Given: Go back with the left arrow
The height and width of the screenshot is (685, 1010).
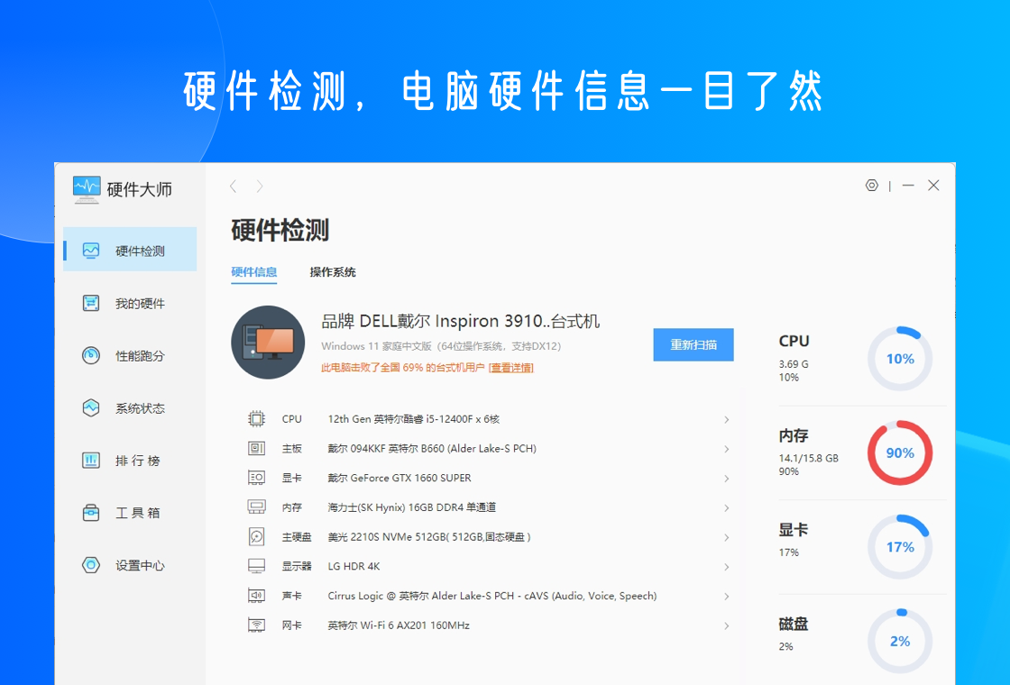Looking at the screenshot, I should pyautogui.click(x=234, y=187).
